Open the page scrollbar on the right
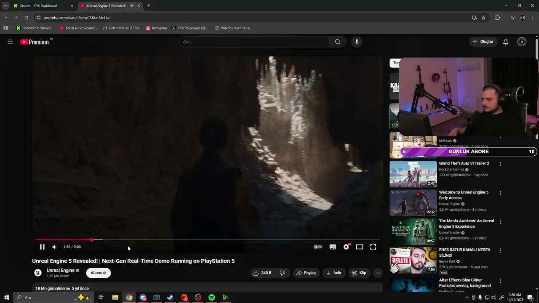The width and height of the screenshot is (539, 303). [536, 89]
